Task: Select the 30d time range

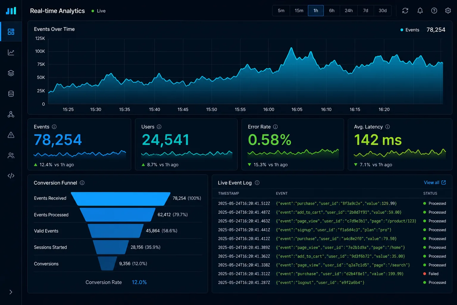Action: pyautogui.click(x=383, y=11)
